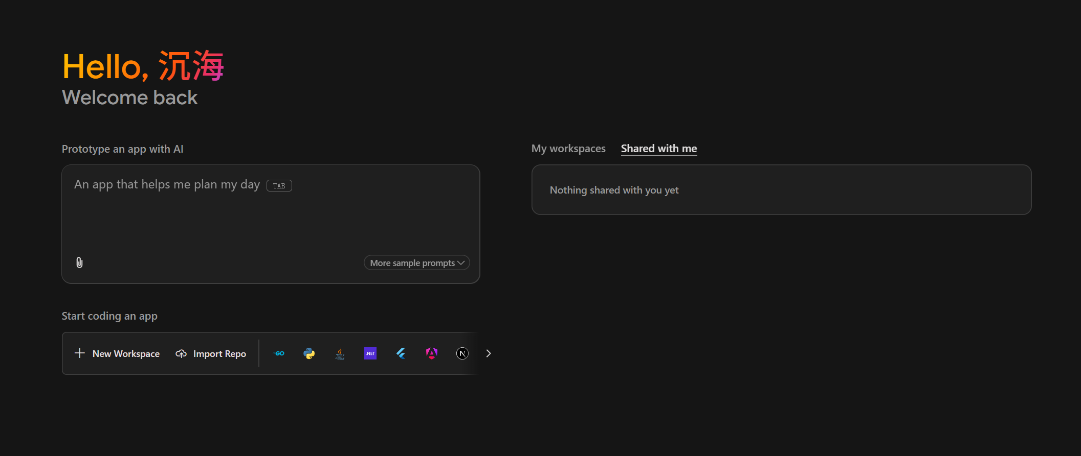Choose the Angular template icon
Screen dimensions: 1081x456
[x=432, y=353]
